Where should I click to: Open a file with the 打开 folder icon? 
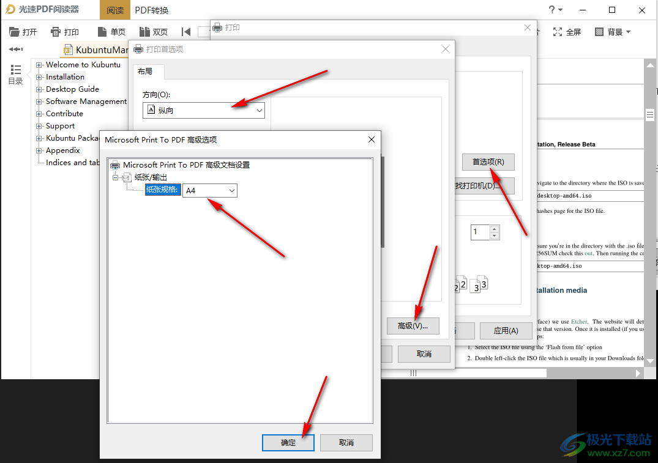[x=23, y=32]
